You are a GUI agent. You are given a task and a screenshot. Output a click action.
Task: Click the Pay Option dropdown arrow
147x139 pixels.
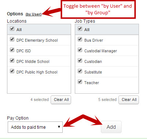click(x=59, y=127)
